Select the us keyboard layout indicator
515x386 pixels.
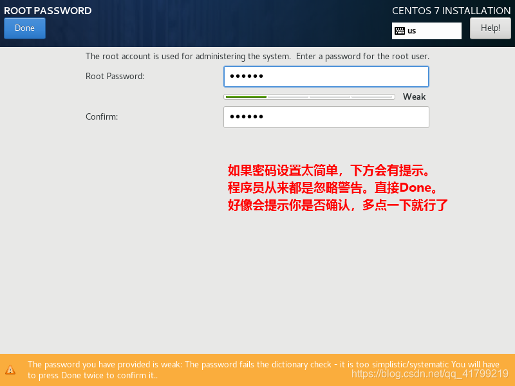point(426,31)
